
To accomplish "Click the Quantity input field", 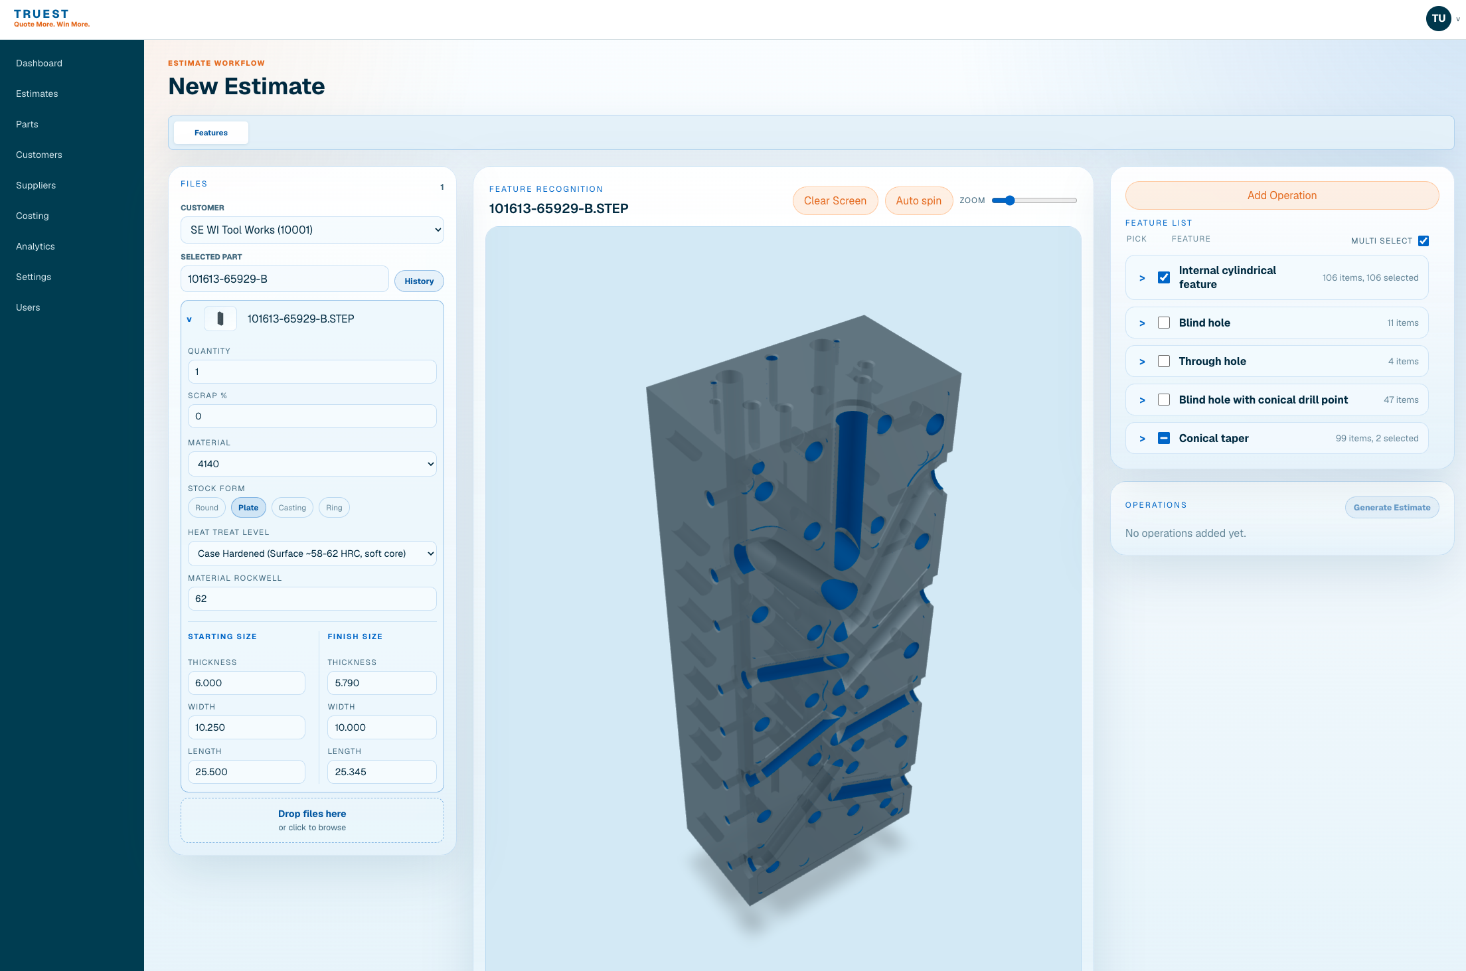I will coord(312,372).
